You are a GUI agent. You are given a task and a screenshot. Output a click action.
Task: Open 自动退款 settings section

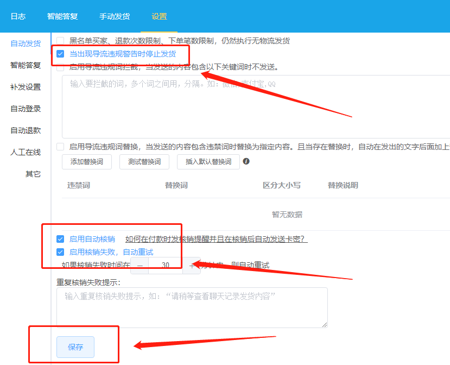click(26, 131)
